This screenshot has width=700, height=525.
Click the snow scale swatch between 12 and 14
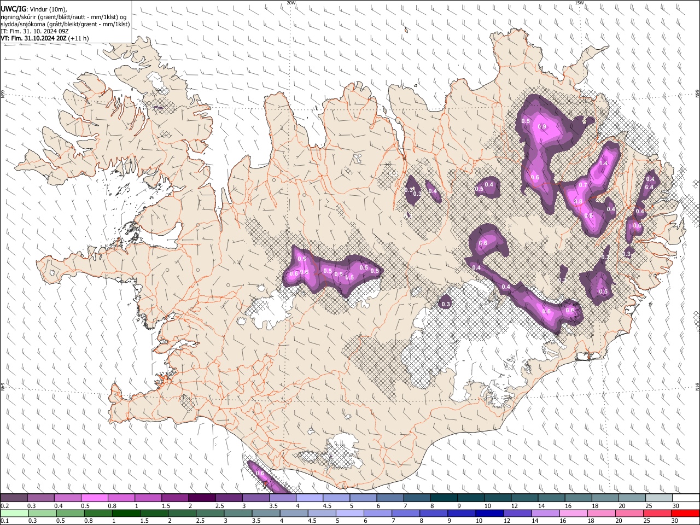point(524,498)
